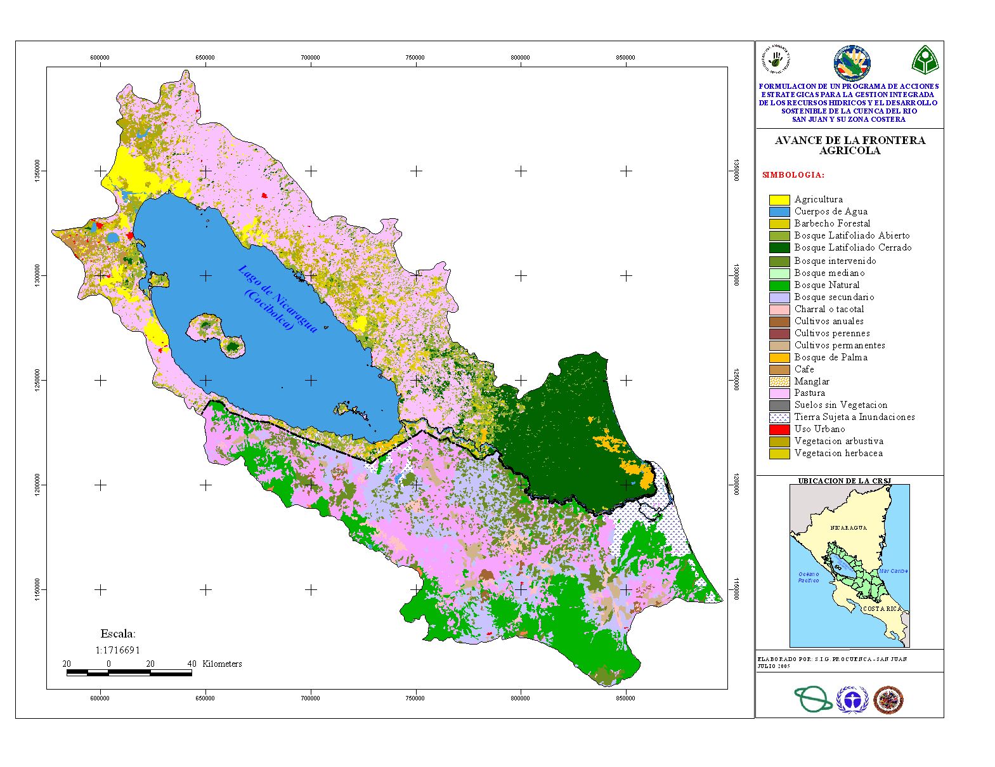Click the Cuerpos de Agua blue swatch
Screen dimensions: 995x767
[x=779, y=212]
